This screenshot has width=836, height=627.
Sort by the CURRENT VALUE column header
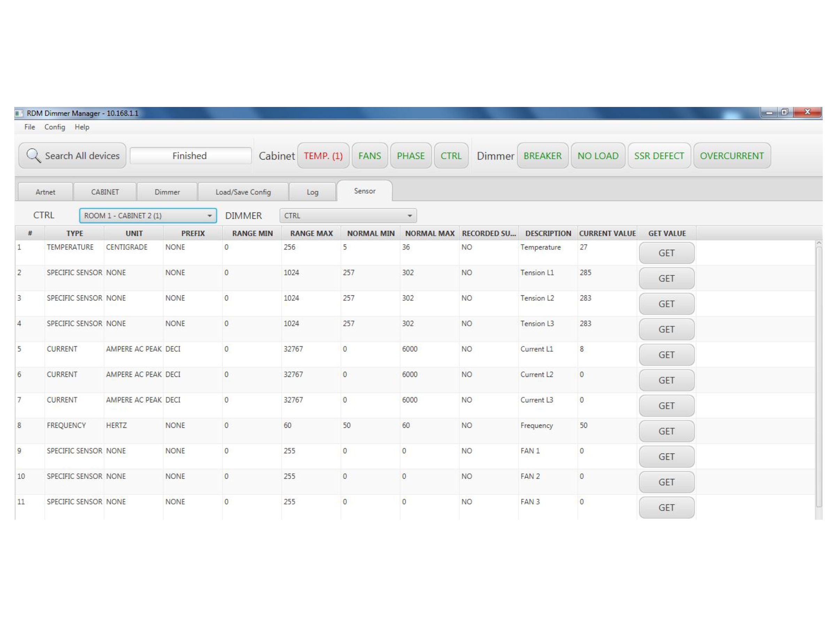607,234
